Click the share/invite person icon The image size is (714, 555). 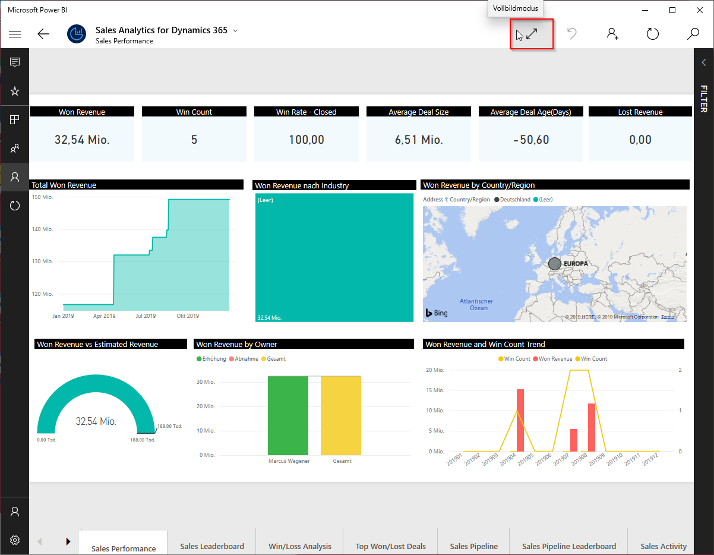[x=612, y=34]
